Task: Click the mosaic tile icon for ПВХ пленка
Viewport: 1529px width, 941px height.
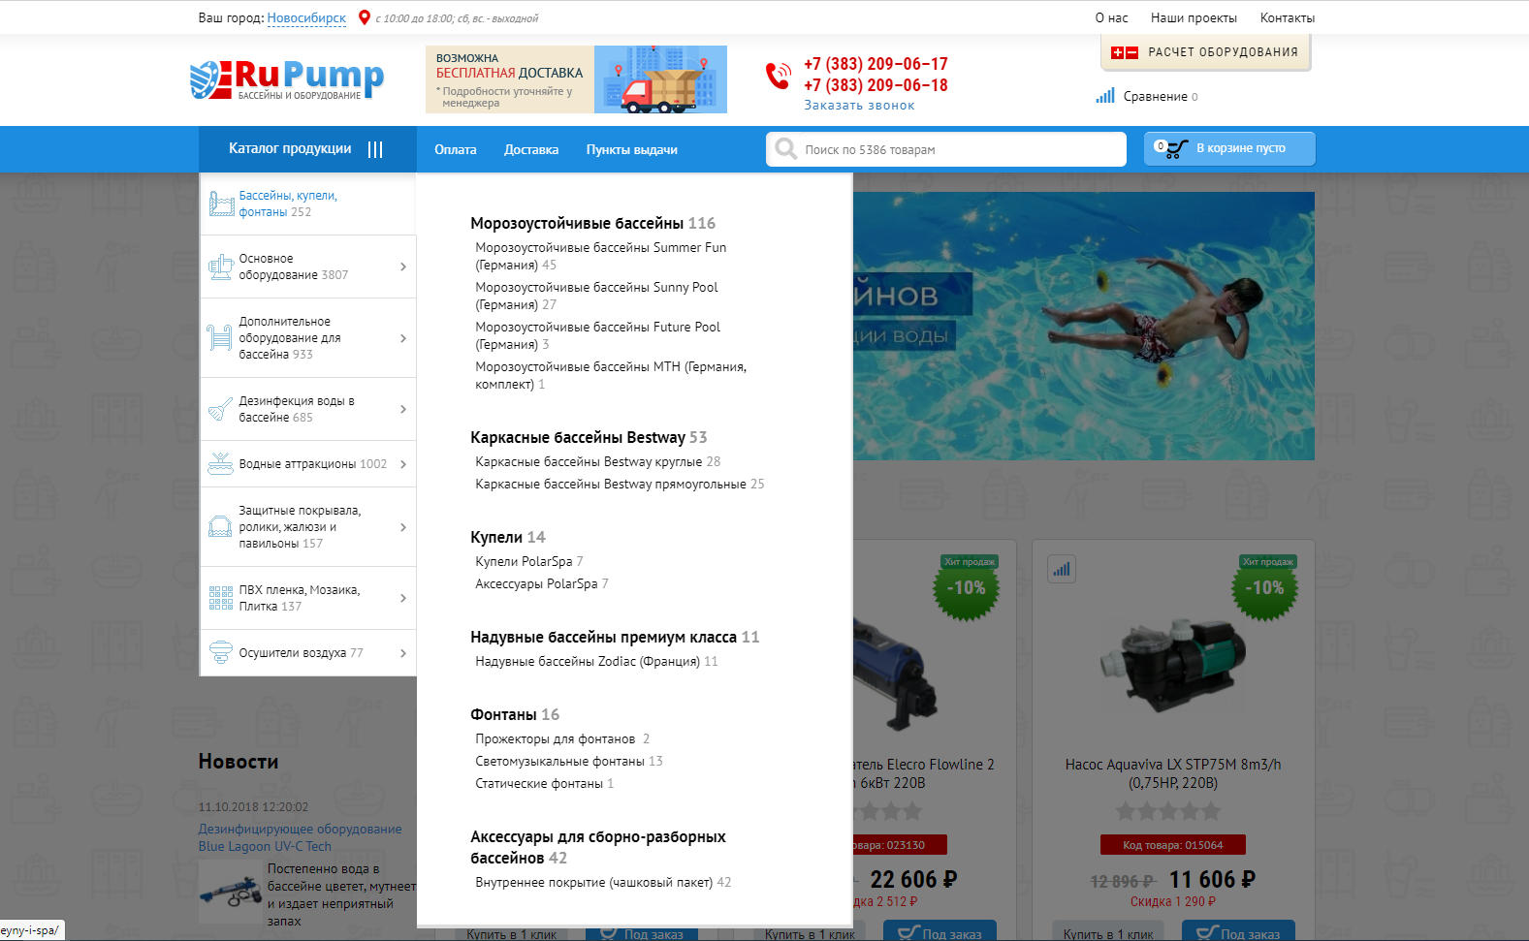Action: coord(220,597)
